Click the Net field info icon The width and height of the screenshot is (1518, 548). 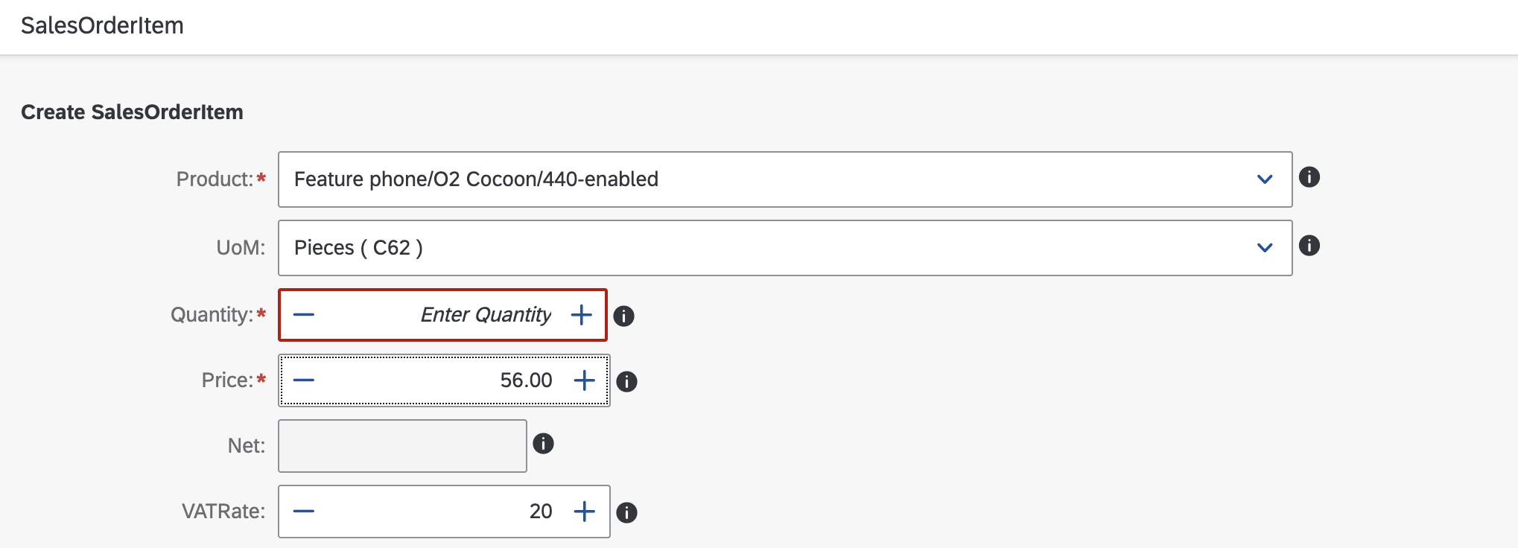point(543,444)
